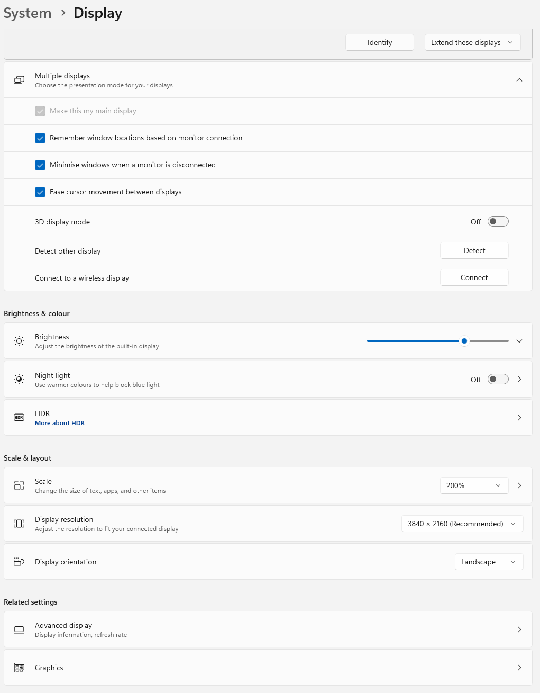Turn on 3D display mode toggle
This screenshot has width=540, height=693.
click(498, 221)
